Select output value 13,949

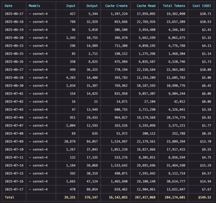pos(92,110)
